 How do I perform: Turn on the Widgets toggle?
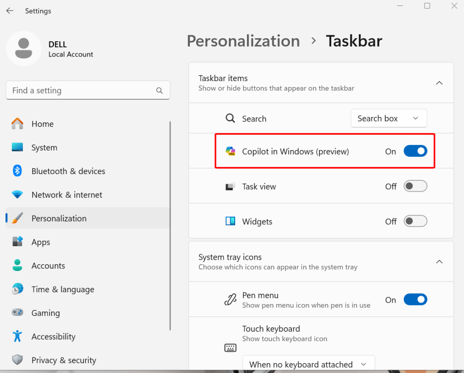(415, 221)
